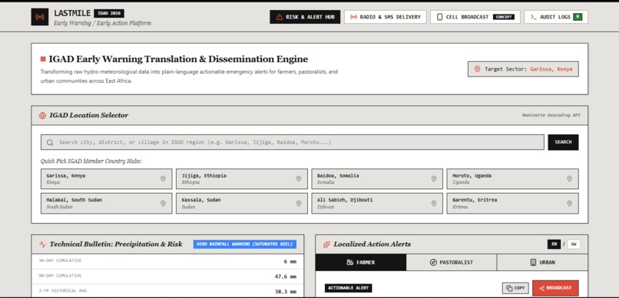Click the radio signal icon in Radio & SMS Delivery
Screen dimensions: 619x298
click(x=353, y=17)
